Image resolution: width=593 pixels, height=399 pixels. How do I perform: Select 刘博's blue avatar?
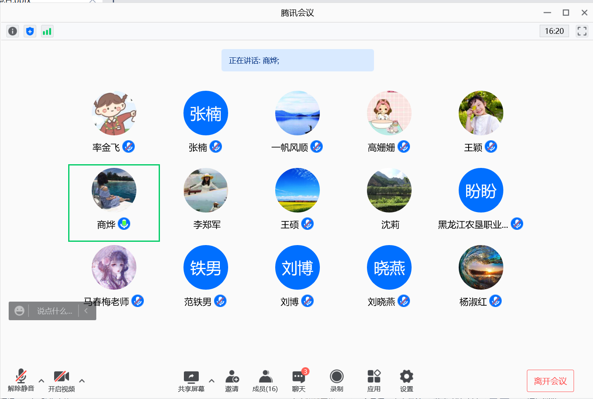click(298, 267)
